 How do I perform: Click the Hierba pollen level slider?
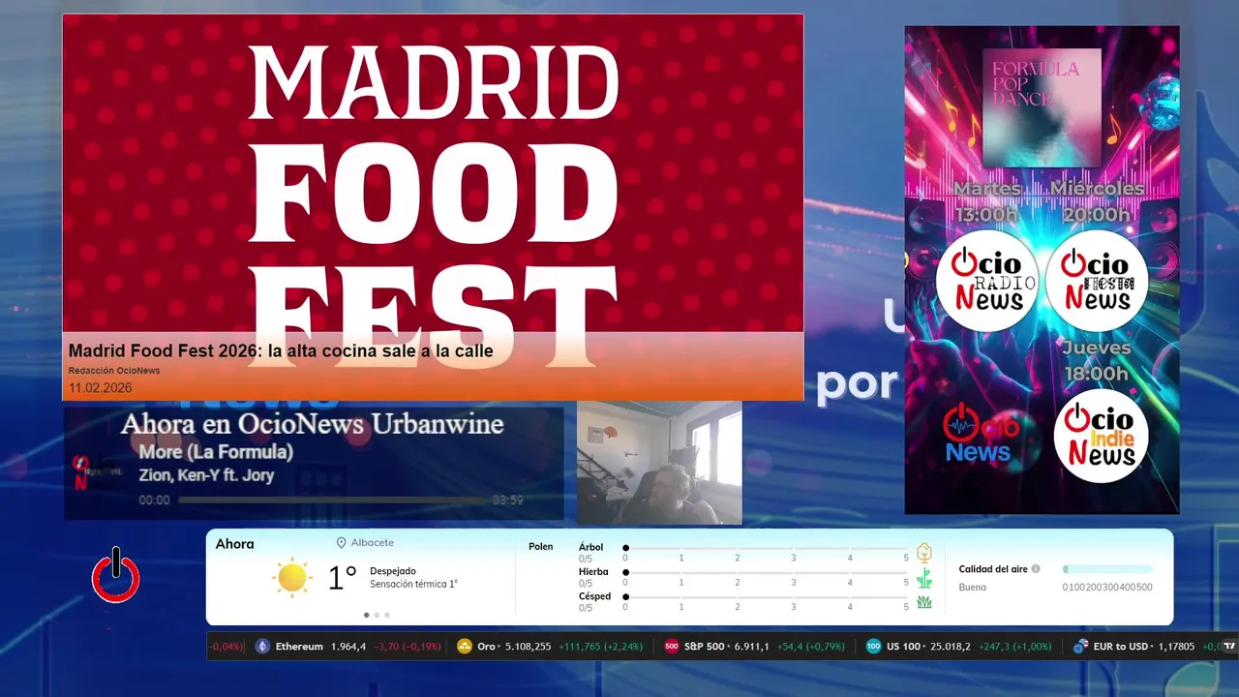766,572
